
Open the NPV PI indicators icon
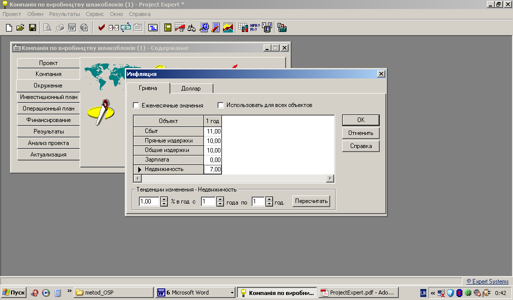pyautogui.click(x=255, y=27)
